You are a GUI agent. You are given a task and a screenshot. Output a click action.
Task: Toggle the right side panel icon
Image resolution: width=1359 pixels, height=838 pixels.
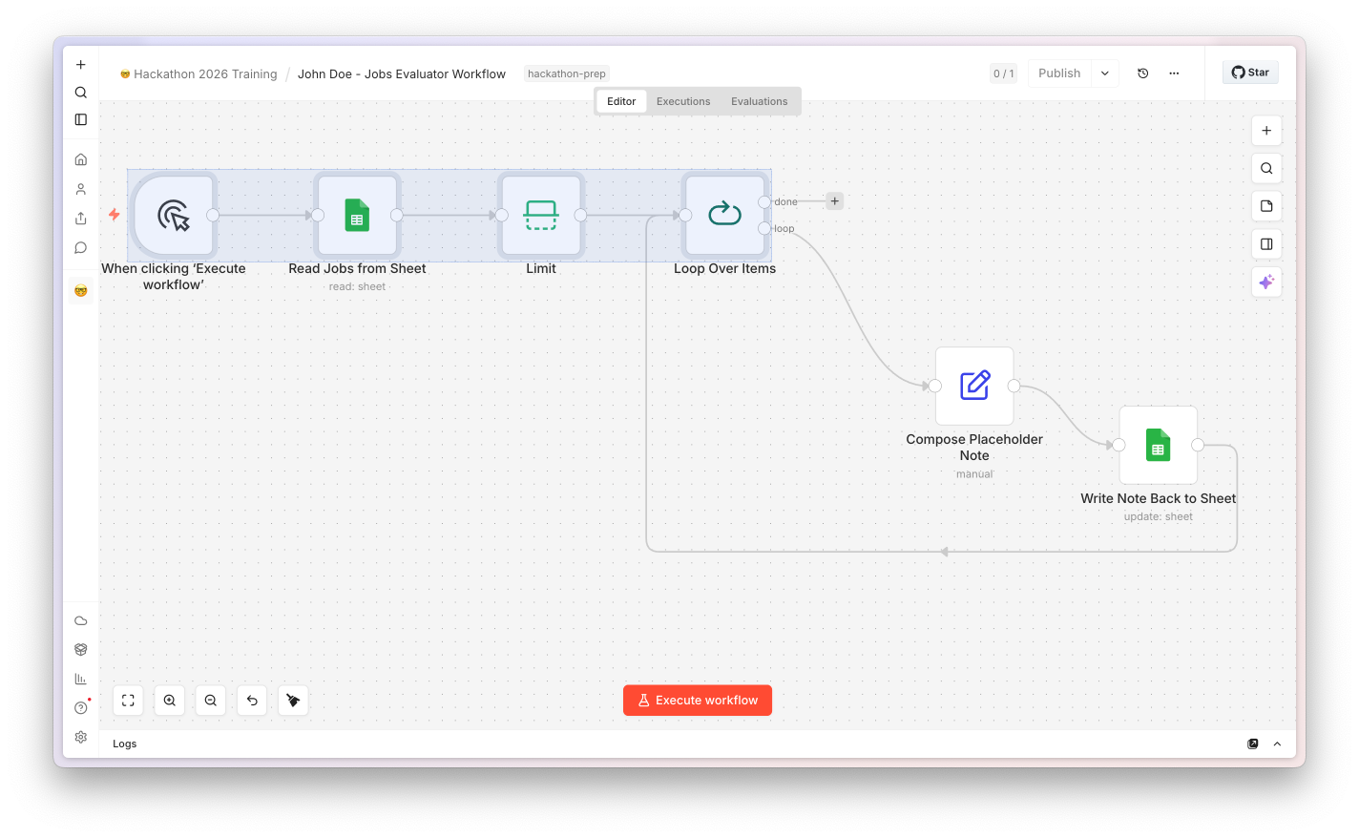[x=1266, y=244]
